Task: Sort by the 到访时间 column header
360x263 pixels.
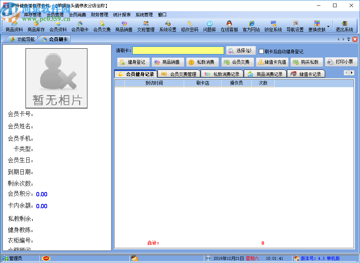Action: tap(154, 83)
